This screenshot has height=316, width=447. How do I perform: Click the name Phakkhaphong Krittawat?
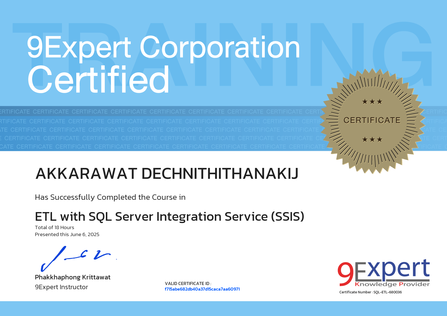pyautogui.click(x=73, y=277)
